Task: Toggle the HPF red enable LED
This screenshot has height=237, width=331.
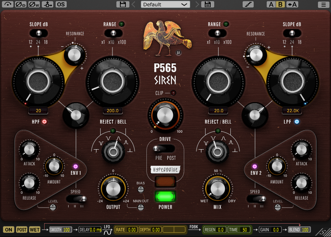Action: click(44, 122)
